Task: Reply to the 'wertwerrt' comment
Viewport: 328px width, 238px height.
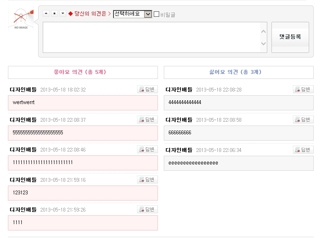Action: pyautogui.click(x=147, y=89)
